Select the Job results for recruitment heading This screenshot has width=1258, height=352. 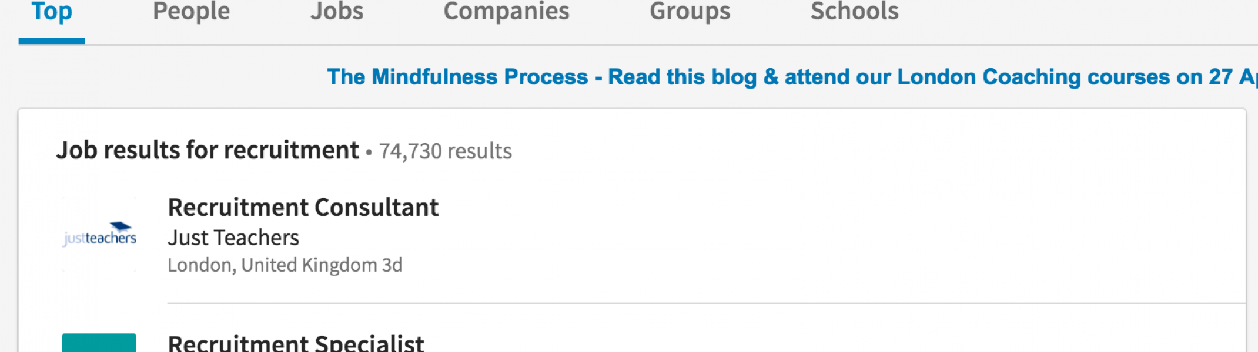coord(208,151)
